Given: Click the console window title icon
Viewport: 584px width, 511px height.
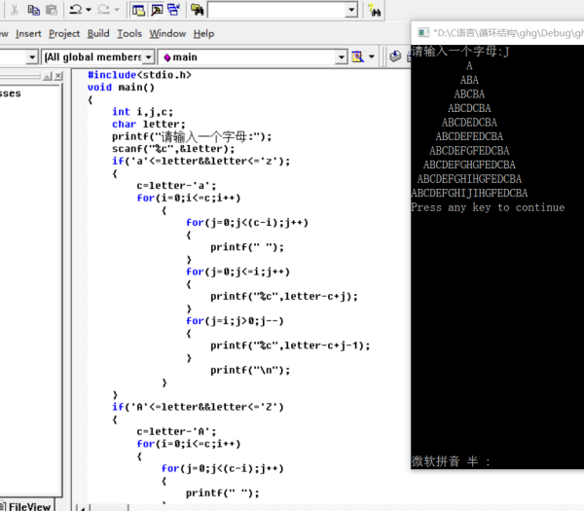Looking at the screenshot, I should [x=423, y=33].
